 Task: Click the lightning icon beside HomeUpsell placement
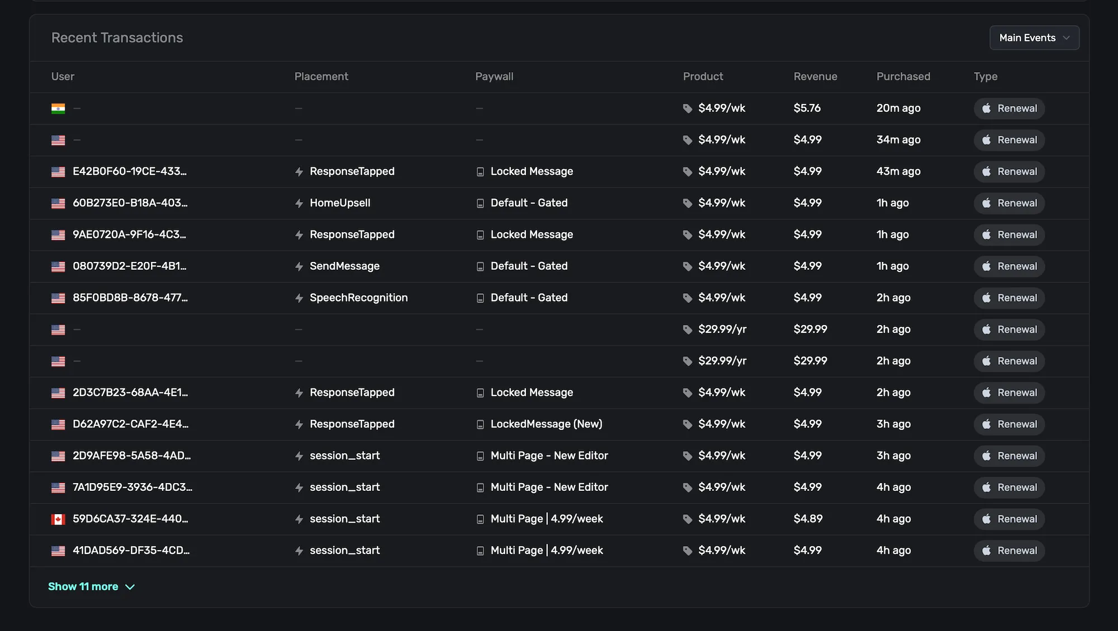pos(299,203)
